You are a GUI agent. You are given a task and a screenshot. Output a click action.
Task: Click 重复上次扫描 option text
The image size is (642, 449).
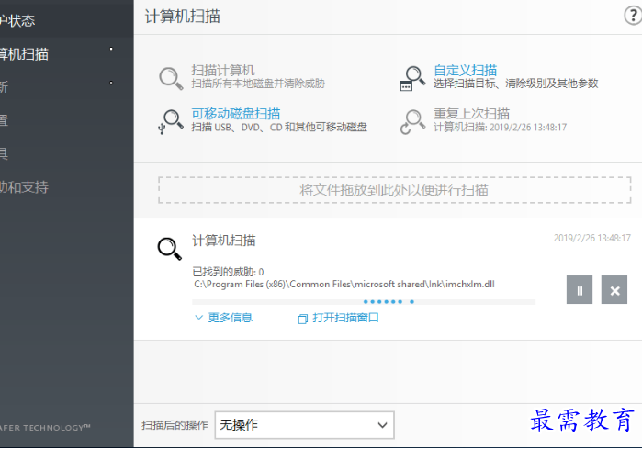pyautogui.click(x=471, y=114)
